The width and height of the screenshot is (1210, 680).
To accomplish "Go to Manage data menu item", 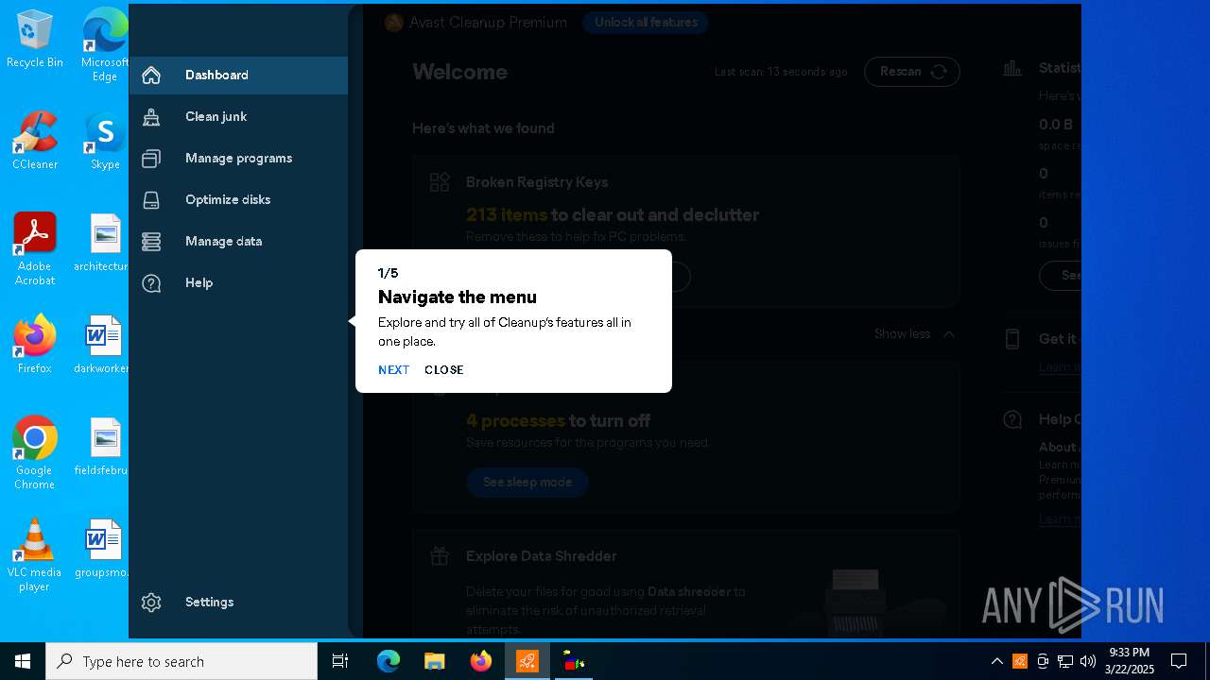I will [x=238, y=242].
